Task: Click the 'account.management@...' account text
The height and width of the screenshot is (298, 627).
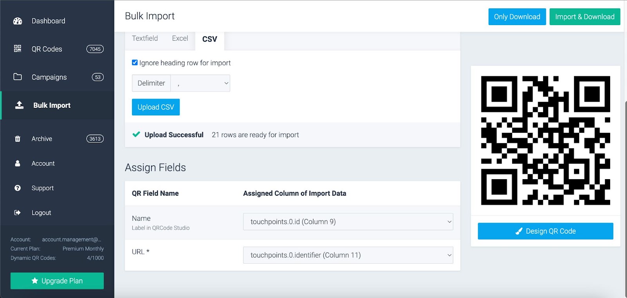Action: [x=72, y=240]
